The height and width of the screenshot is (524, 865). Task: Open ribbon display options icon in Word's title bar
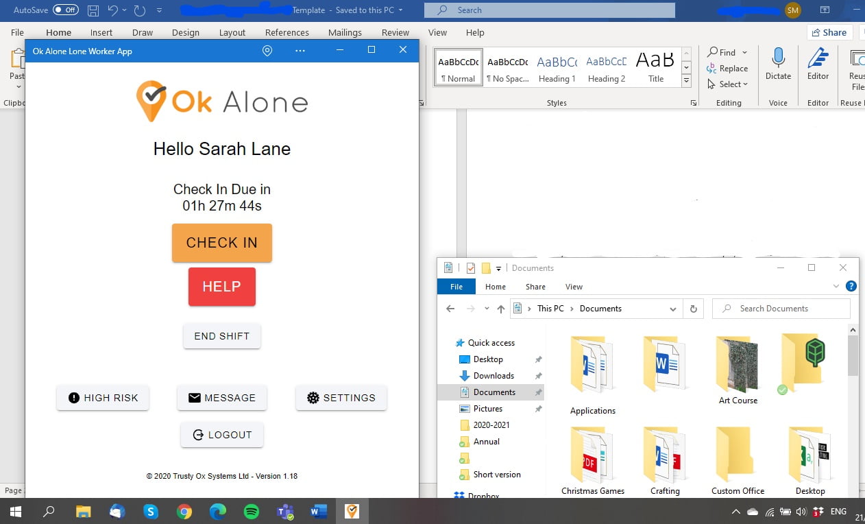[x=825, y=10]
